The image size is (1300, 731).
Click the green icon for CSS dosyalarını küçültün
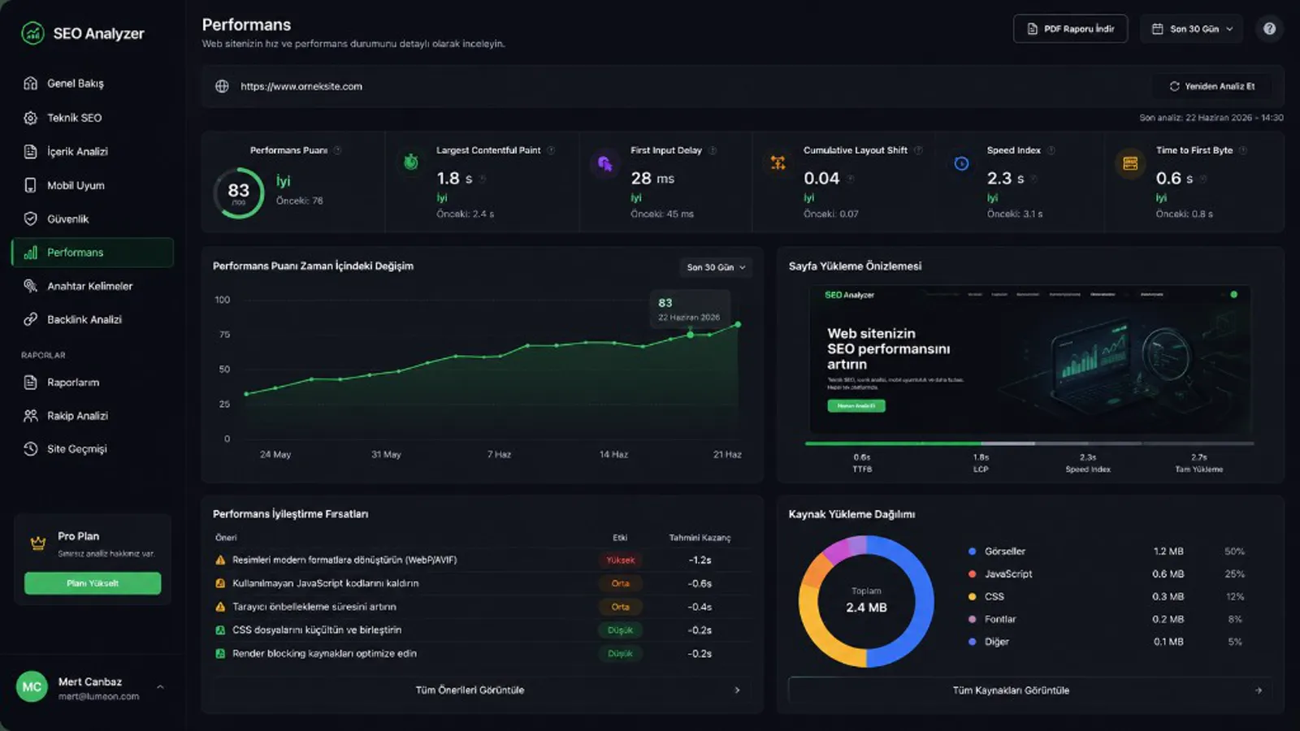click(220, 630)
